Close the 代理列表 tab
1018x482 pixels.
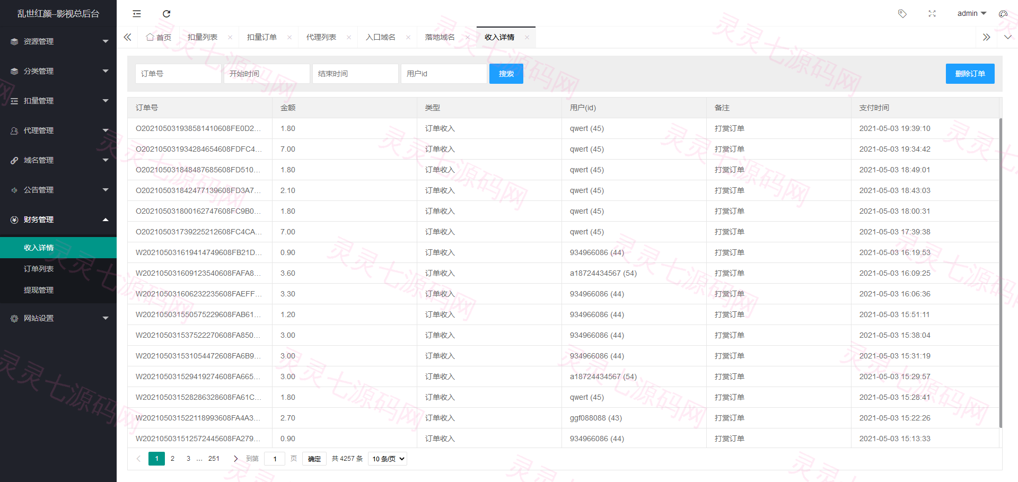[349, 37]
